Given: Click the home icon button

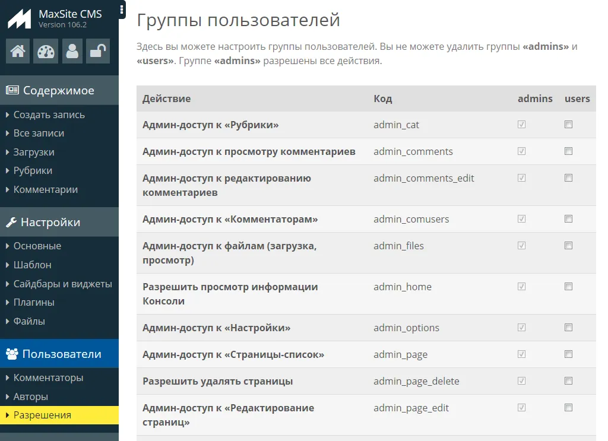Looking at the screenshot, I should tap(18, 51).
